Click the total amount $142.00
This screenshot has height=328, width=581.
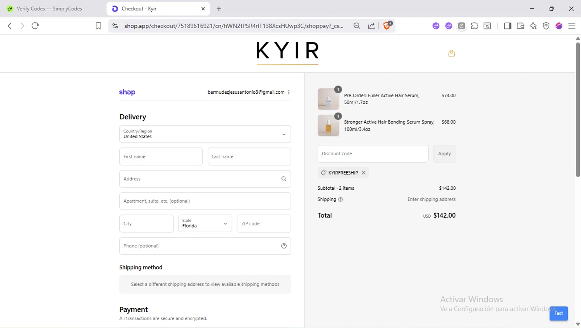[x=444, y=215]
